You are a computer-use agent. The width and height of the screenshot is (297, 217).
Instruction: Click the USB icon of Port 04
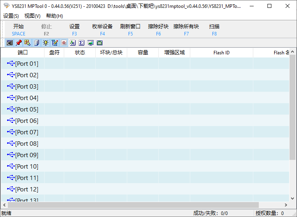pyautogui.click(x=11, y=98)
